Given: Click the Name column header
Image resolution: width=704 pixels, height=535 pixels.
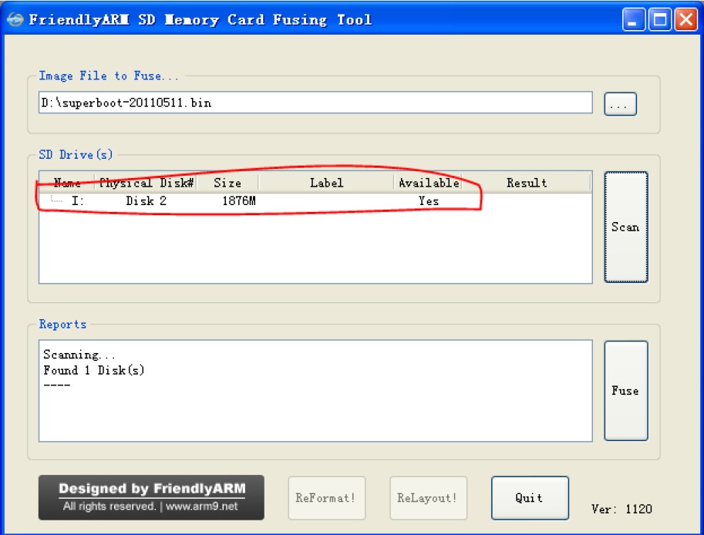Looking at the screenshot, I should point(68,183).
